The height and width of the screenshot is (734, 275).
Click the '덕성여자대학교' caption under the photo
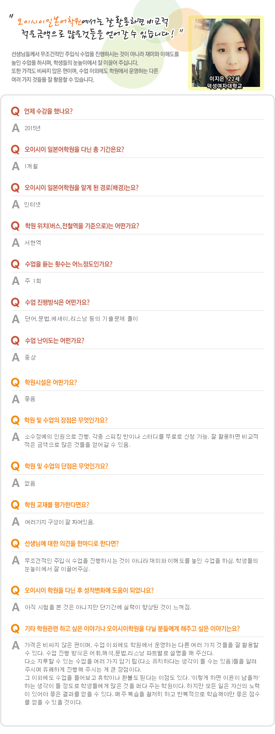pyautogui.click(x=225, y=85)
